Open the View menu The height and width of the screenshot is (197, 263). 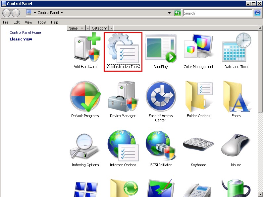pyautogui.click(x=28, y=22)
